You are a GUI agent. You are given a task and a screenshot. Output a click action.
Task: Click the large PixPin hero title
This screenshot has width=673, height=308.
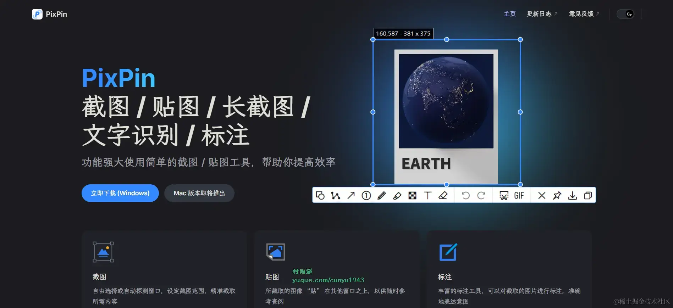(118, 78)
